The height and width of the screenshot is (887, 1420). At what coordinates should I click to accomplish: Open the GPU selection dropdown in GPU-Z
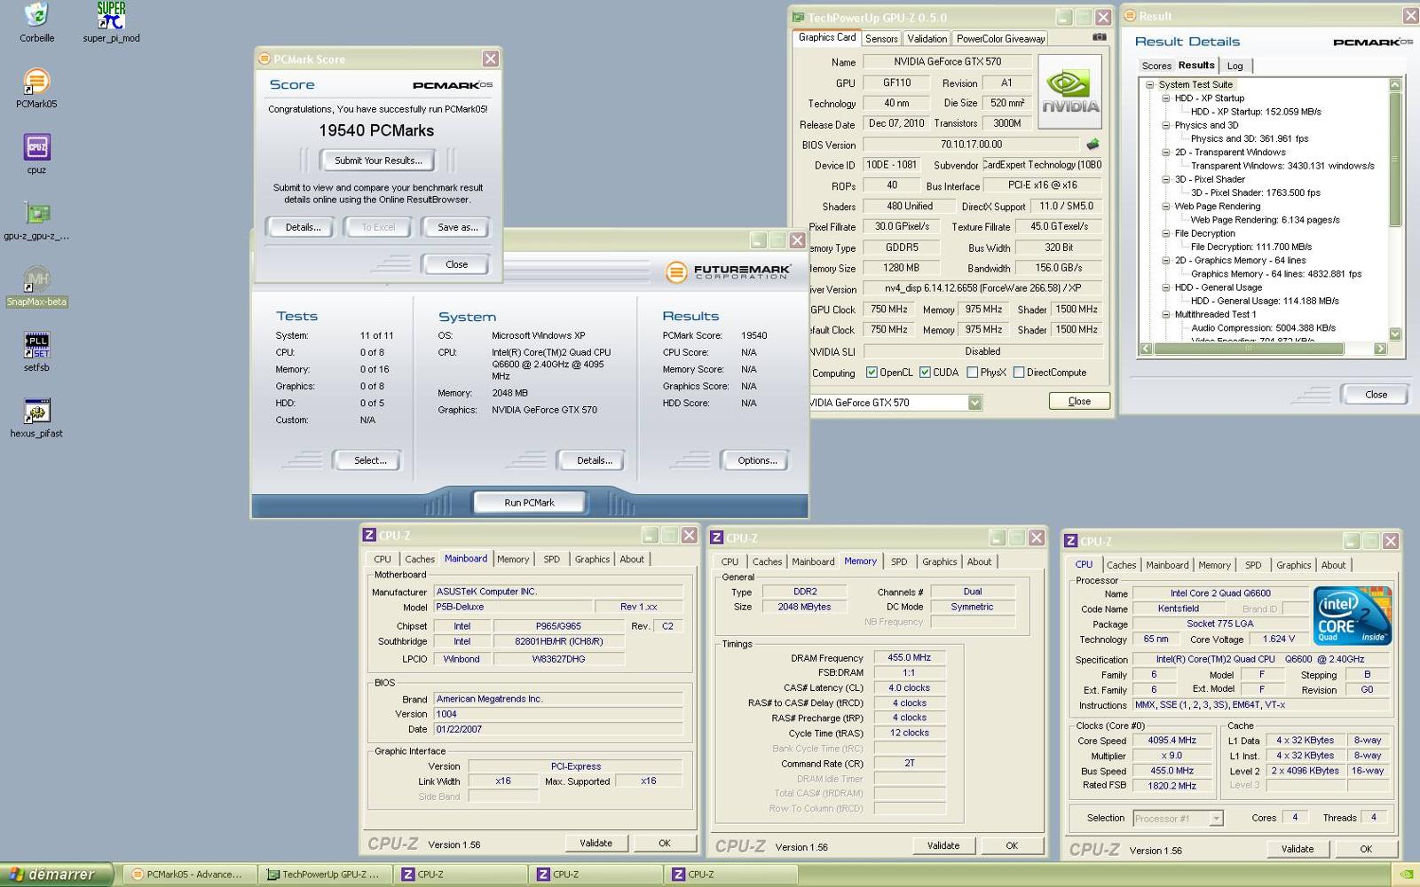tap(974, 403)
